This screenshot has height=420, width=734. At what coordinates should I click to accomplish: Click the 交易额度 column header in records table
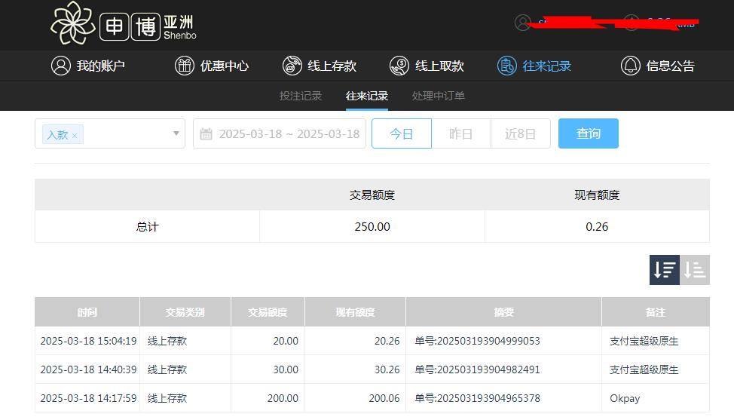(268, 312)
